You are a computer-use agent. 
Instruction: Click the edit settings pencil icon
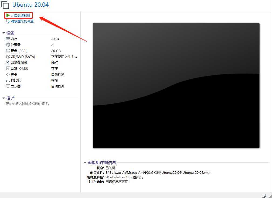[8, 21]
